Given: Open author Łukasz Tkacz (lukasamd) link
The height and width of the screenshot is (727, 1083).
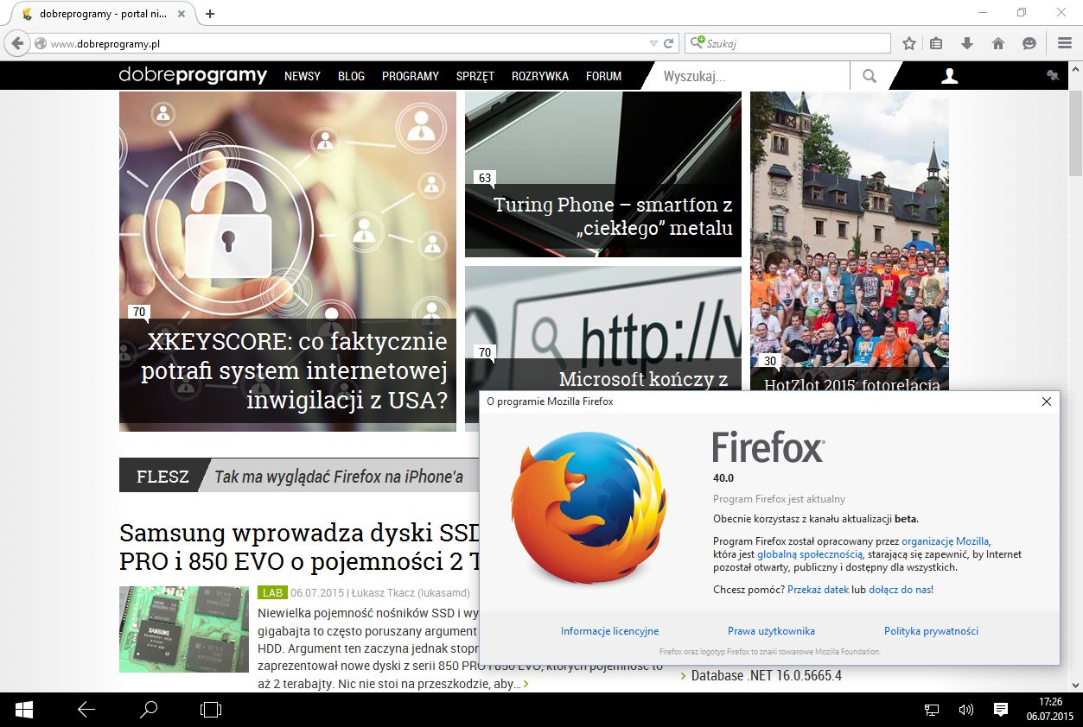Looking at the screenshot, I should point(411,593).
